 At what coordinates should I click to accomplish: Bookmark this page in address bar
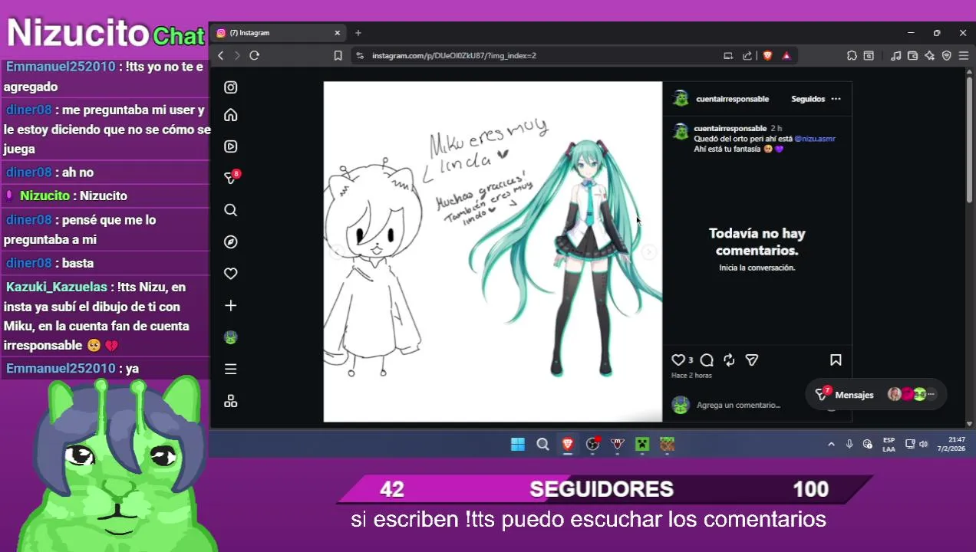coord(338,55)
